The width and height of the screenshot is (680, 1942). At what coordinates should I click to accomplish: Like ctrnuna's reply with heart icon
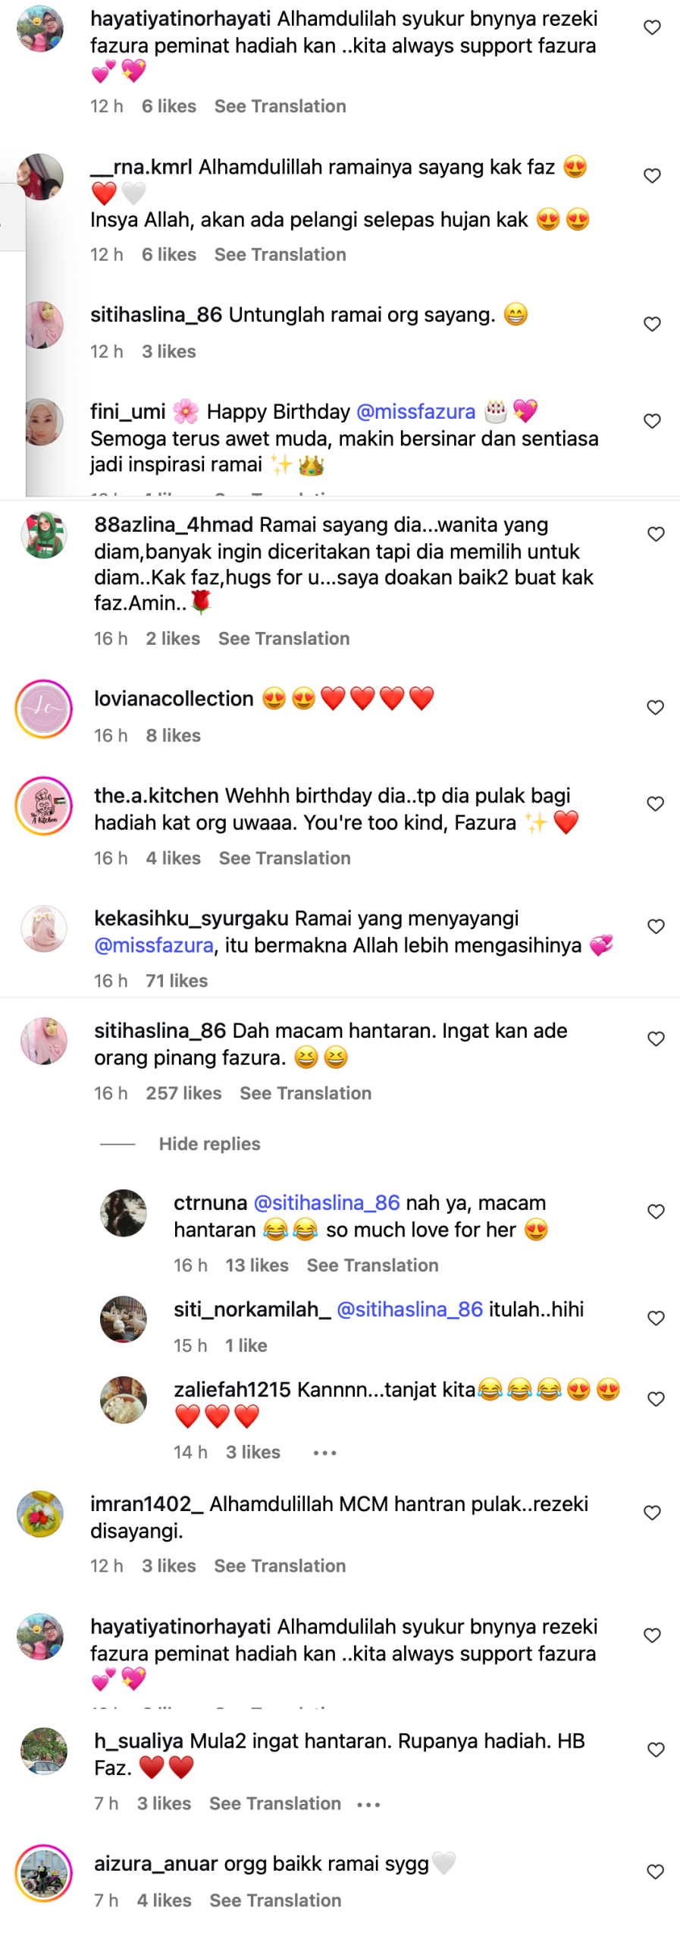(x=656, y=1211)
